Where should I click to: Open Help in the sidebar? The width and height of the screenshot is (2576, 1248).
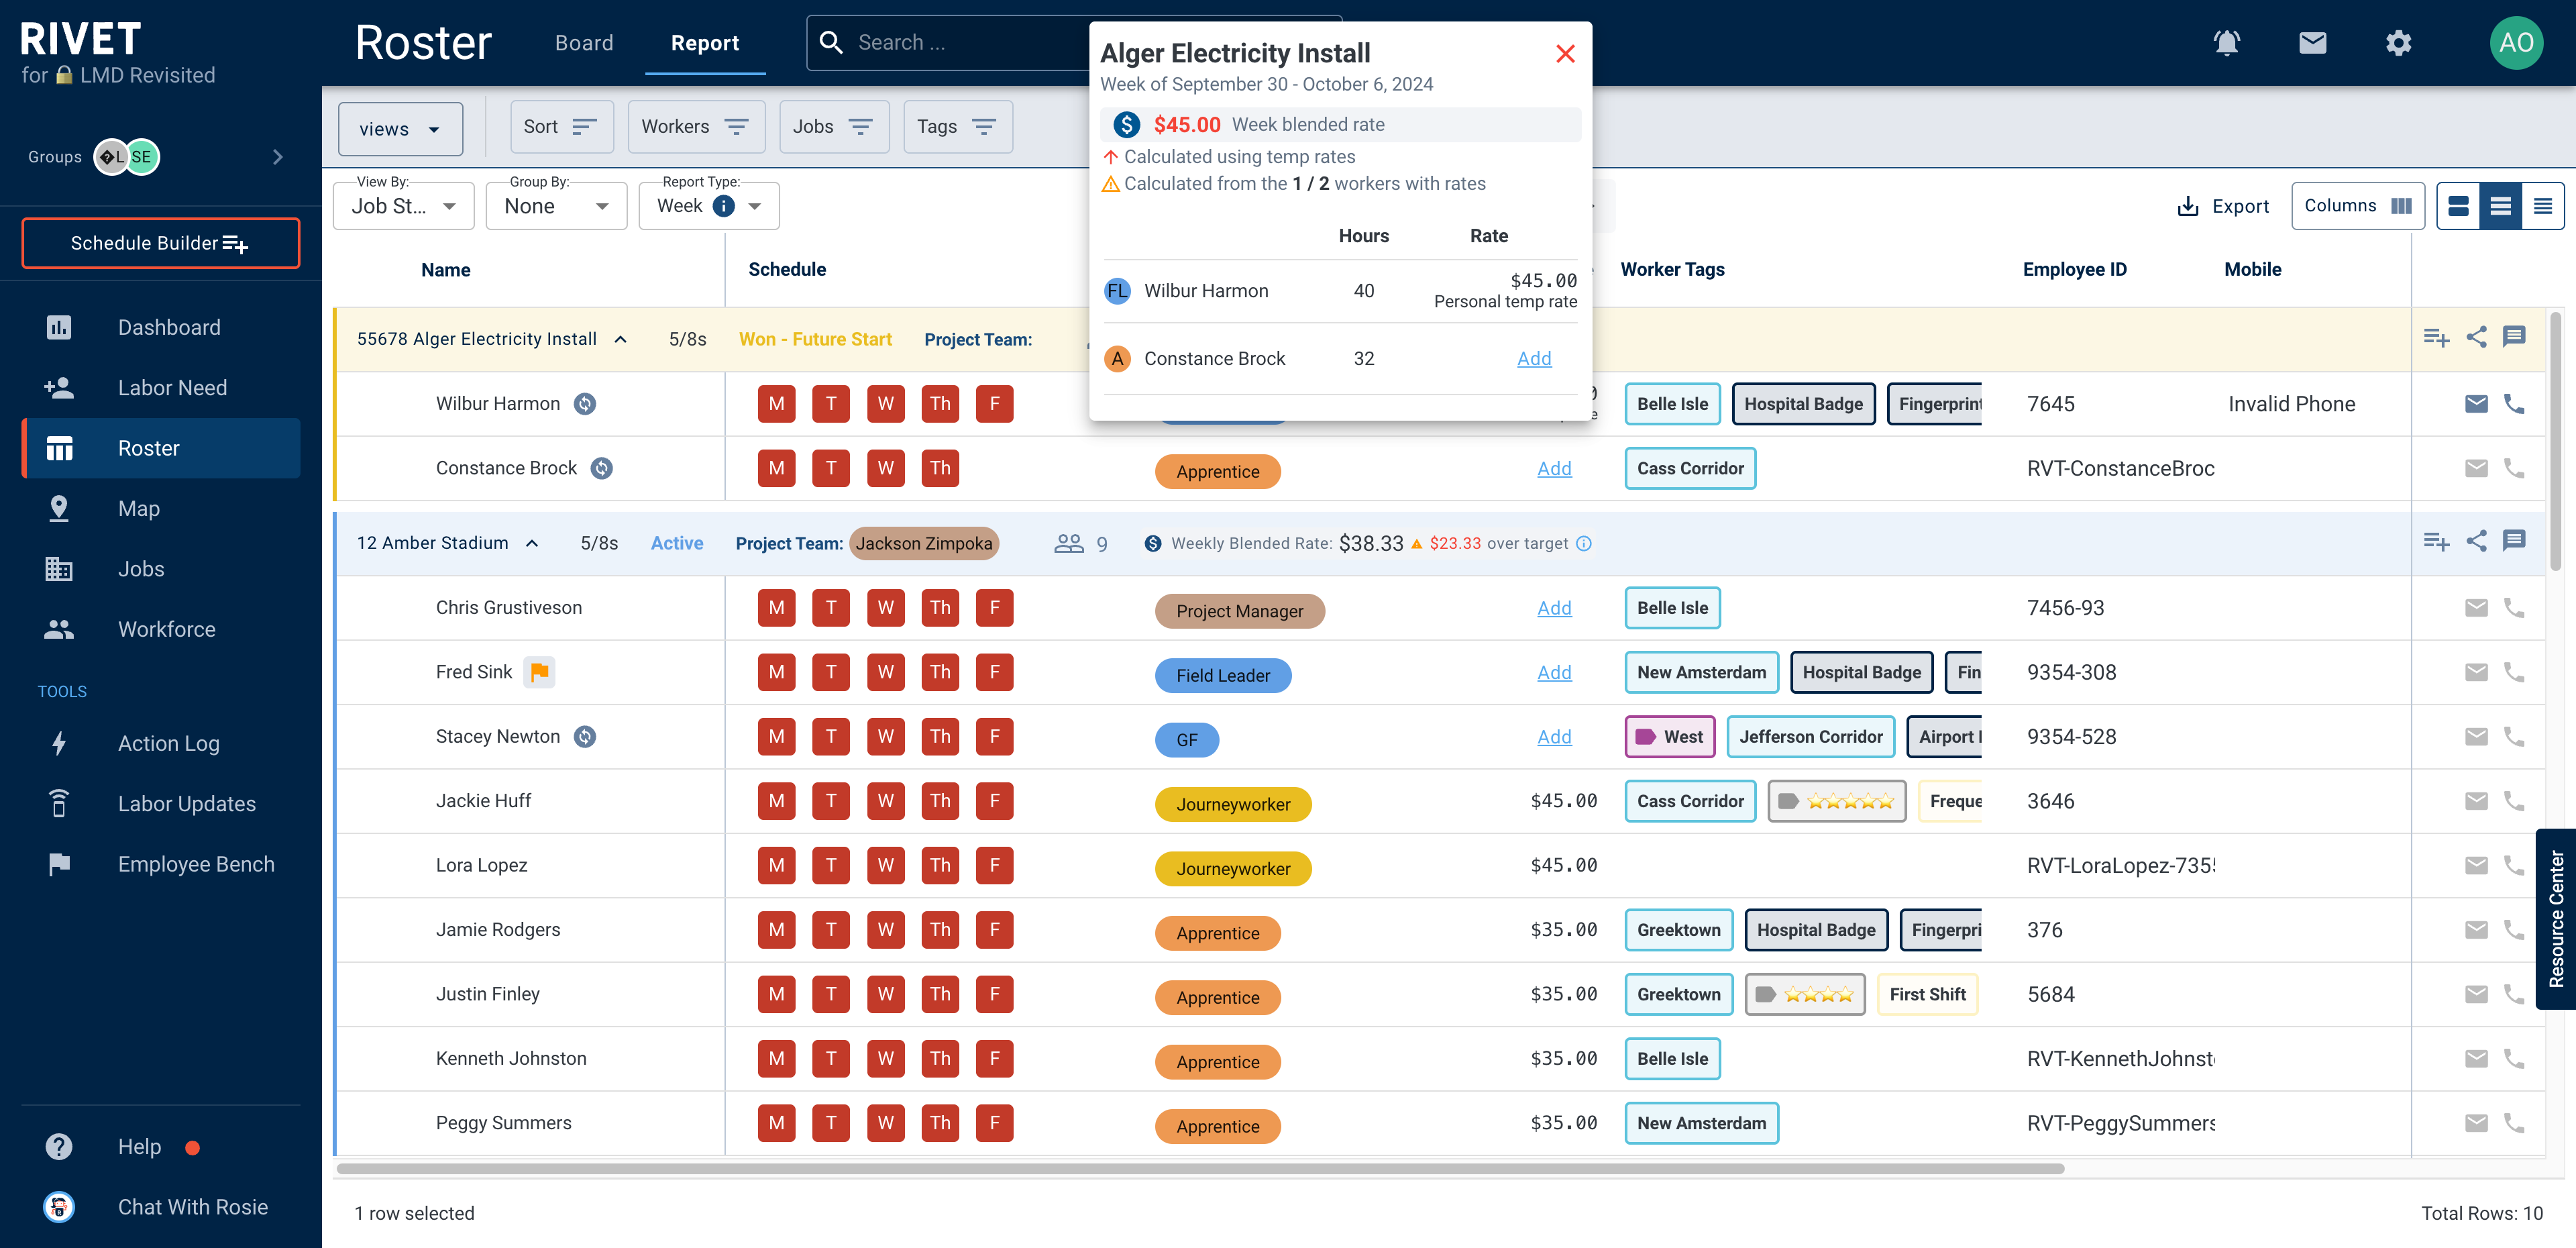(139, 1147)
